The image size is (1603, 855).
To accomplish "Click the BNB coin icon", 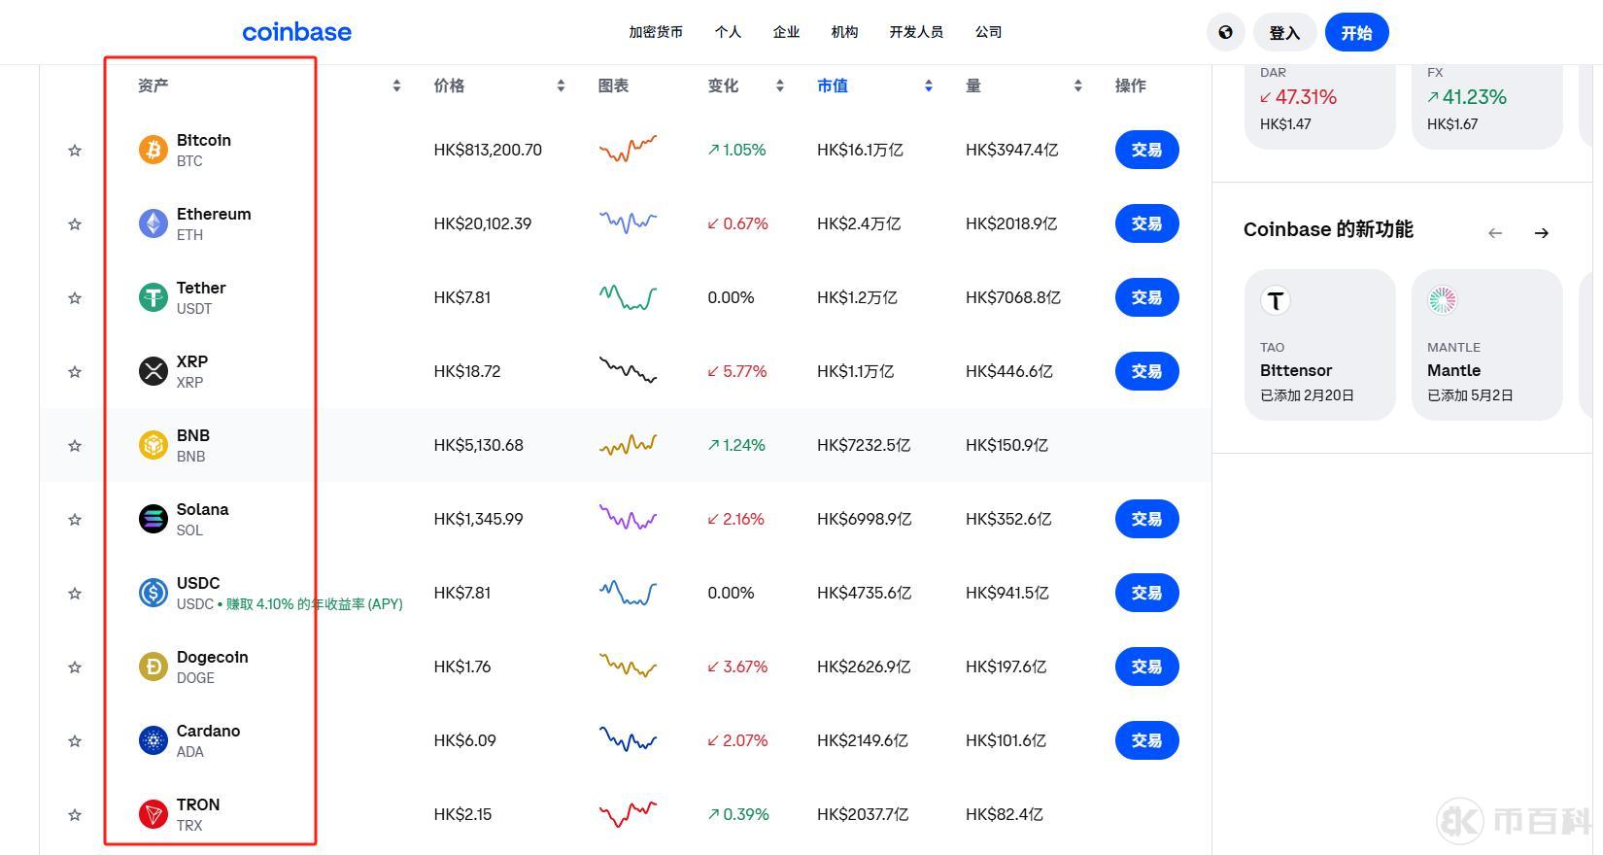I will (153, 445).
